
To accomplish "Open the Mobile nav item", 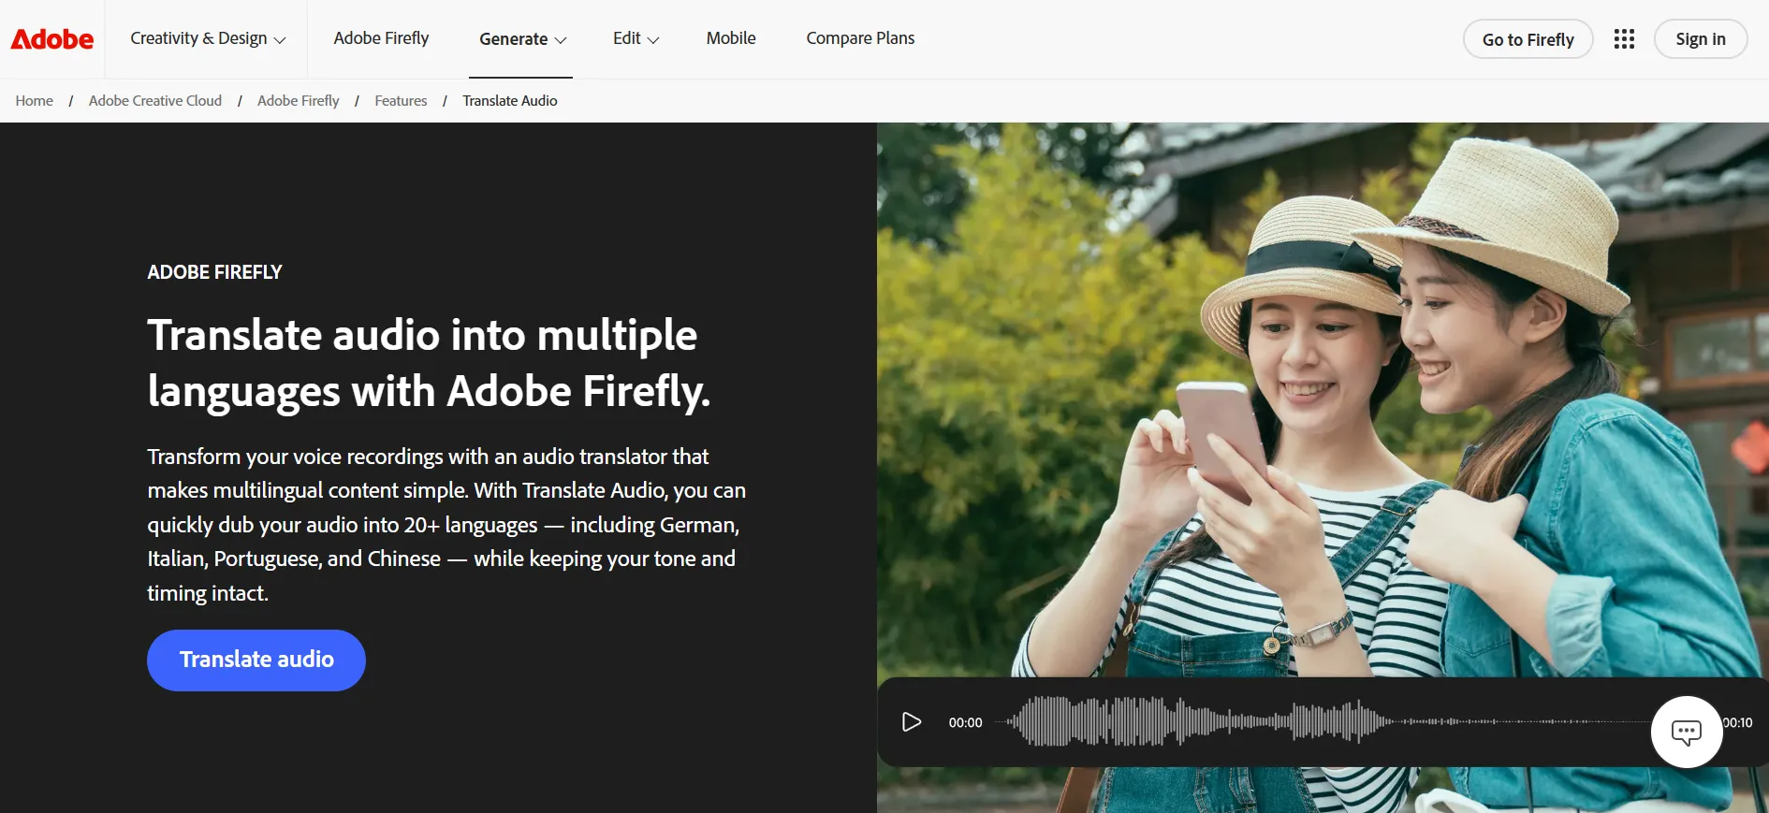I will (x=731, y=38).
